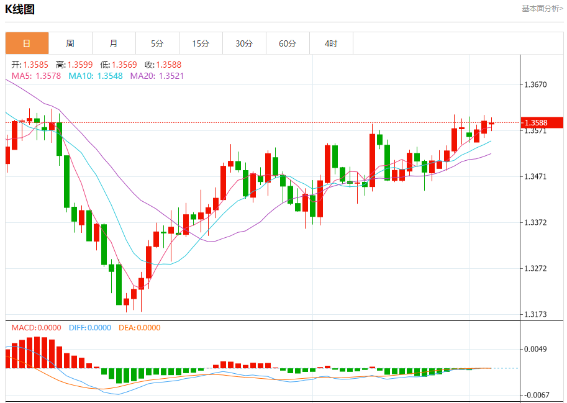The image size is (567, 403).
Task: Click the MA10: 1.3548 legend
Action: (96, 76)
